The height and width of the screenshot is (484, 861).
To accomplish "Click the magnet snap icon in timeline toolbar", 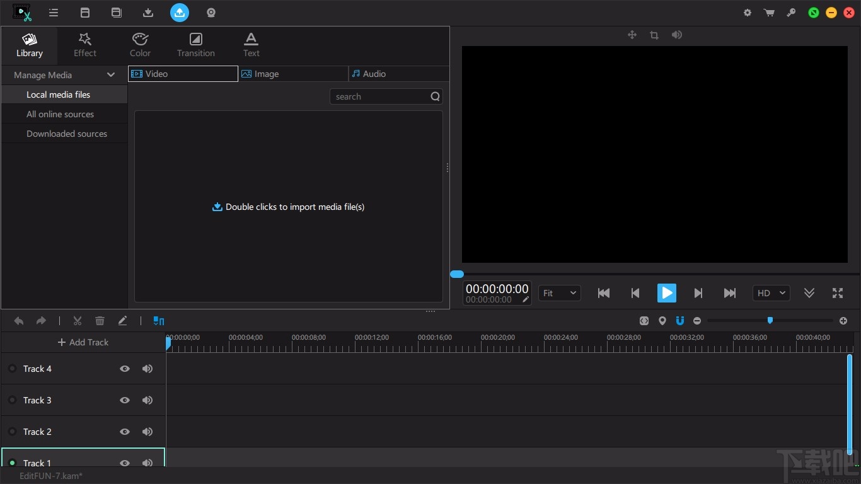I will coord(679,321).
